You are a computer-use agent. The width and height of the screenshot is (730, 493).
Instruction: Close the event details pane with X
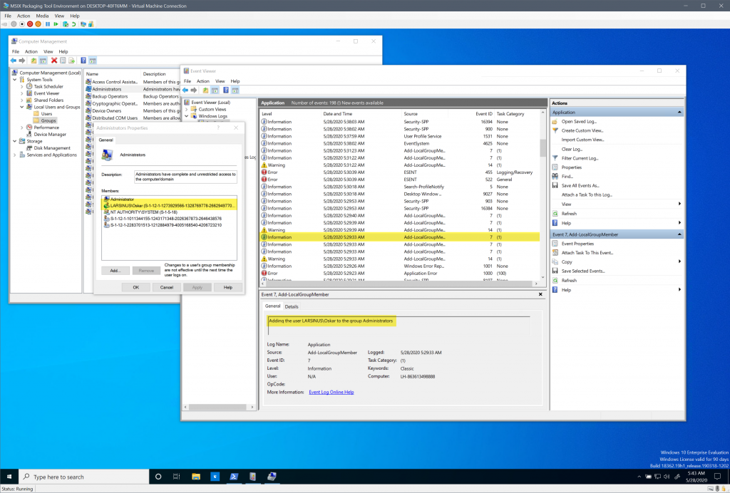click(540, 294)
